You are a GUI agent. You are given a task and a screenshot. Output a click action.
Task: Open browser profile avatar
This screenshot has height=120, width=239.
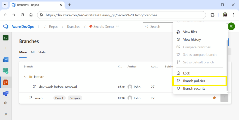tap(225, 15)
